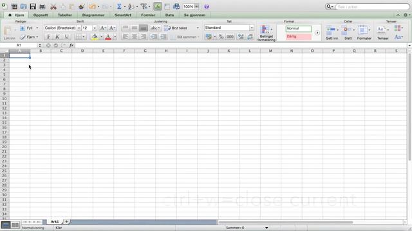412x231 pixels.
Task: Switch to the Oppsett tab
Action: (x=41, y=15)
